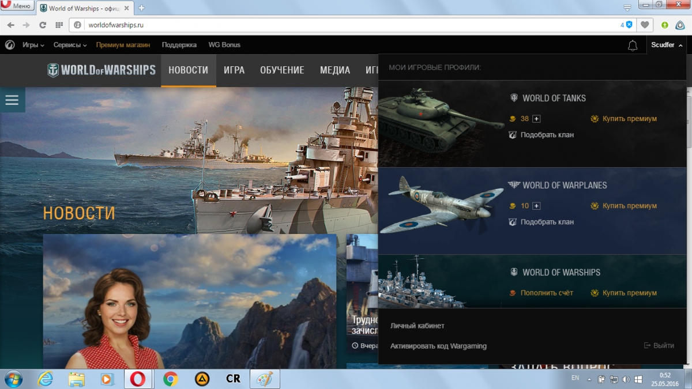This screenshot has width=692, height=389.
Task: Open the CR app in taskbar
Action: (x=233, y=379)
